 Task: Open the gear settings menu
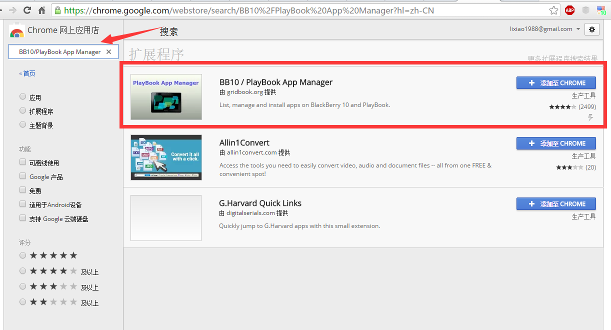coord(592,29)
